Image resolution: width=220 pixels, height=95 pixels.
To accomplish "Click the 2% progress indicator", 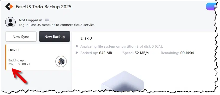I will click(x=10, y=64).
